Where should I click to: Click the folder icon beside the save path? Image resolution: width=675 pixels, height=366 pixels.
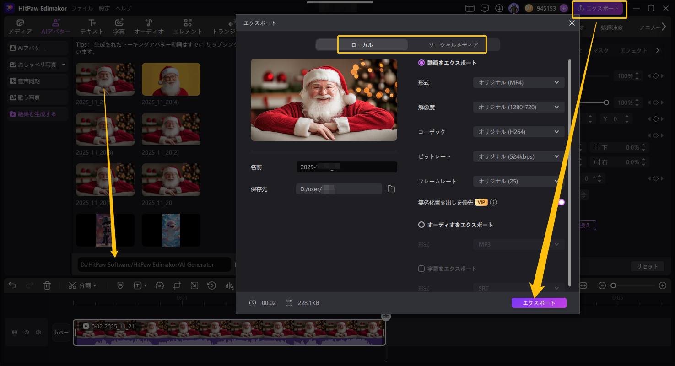(391, 189)
